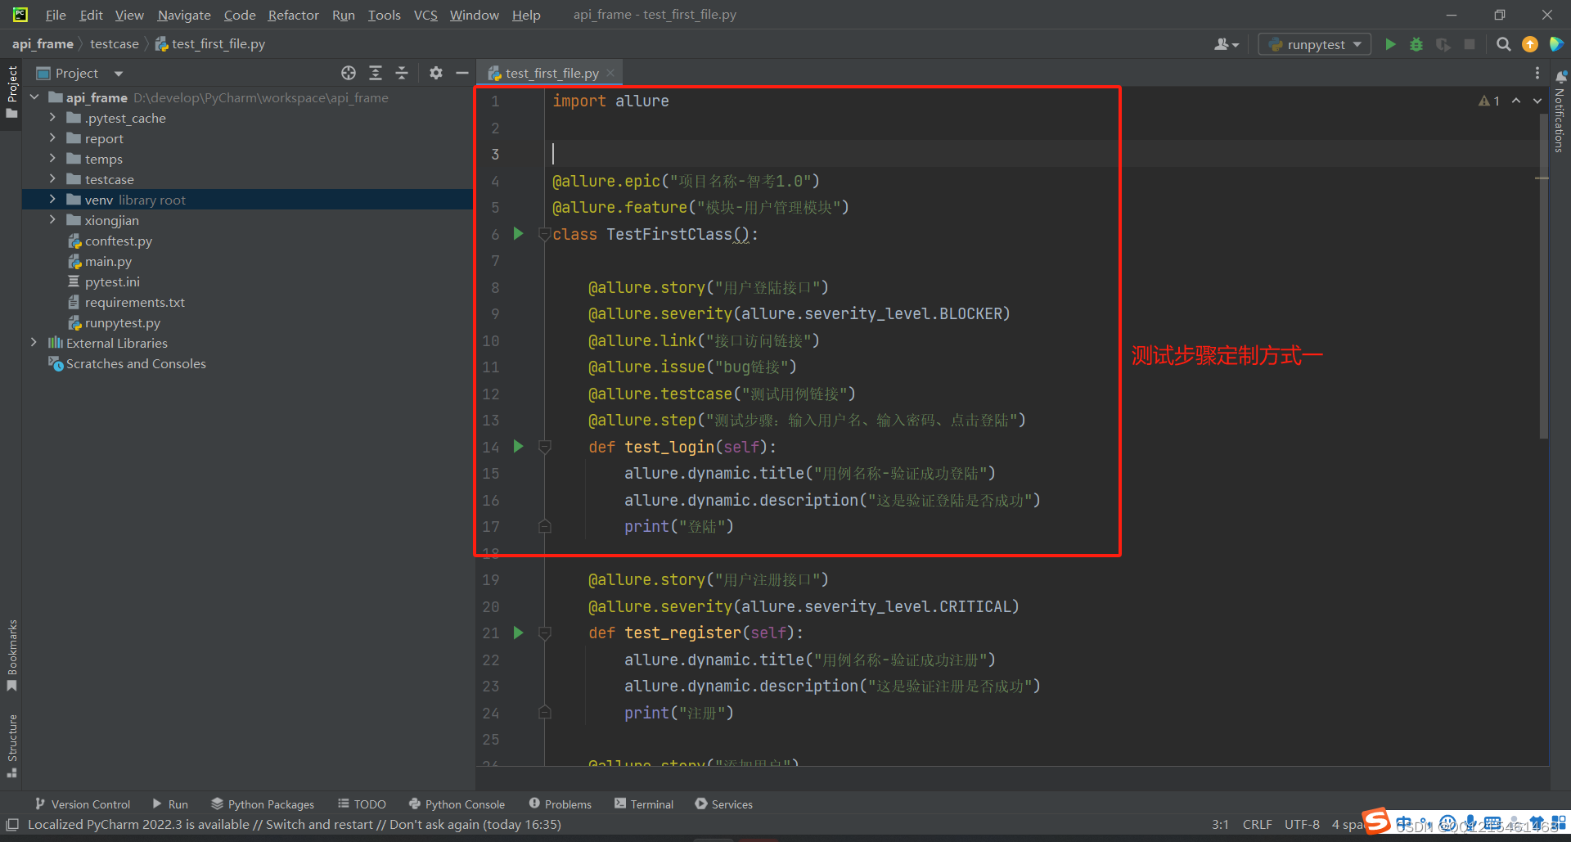Open the Python Packages tool window

coord(263,804)
